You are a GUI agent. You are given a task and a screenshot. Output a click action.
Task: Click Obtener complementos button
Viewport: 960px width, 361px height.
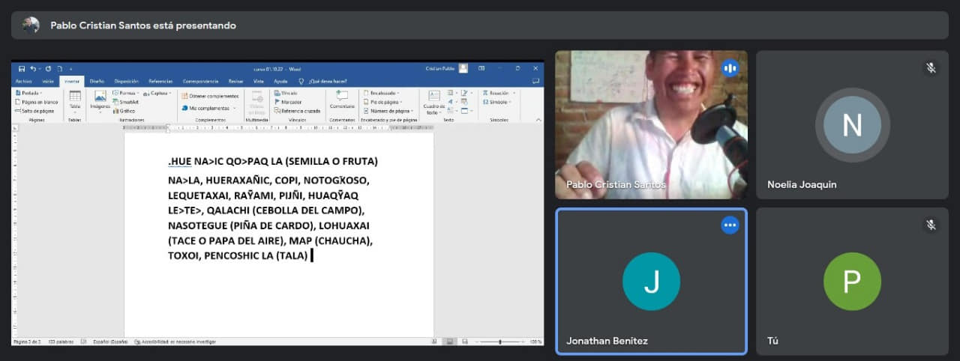click(211, 96)
